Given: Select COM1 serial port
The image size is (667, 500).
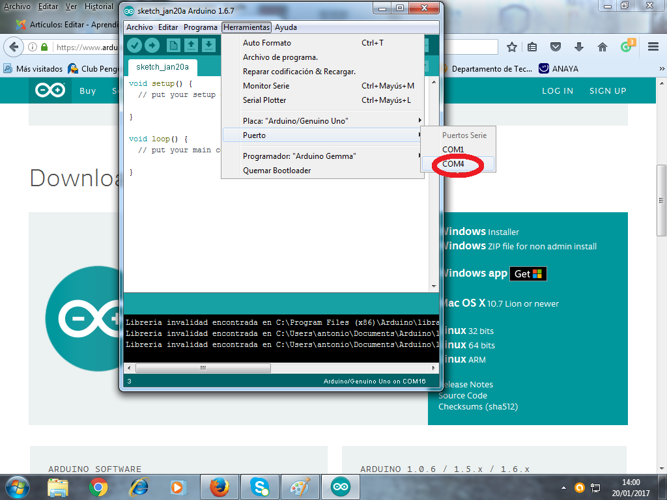Looking at the screenshot, I should [458, 149].
